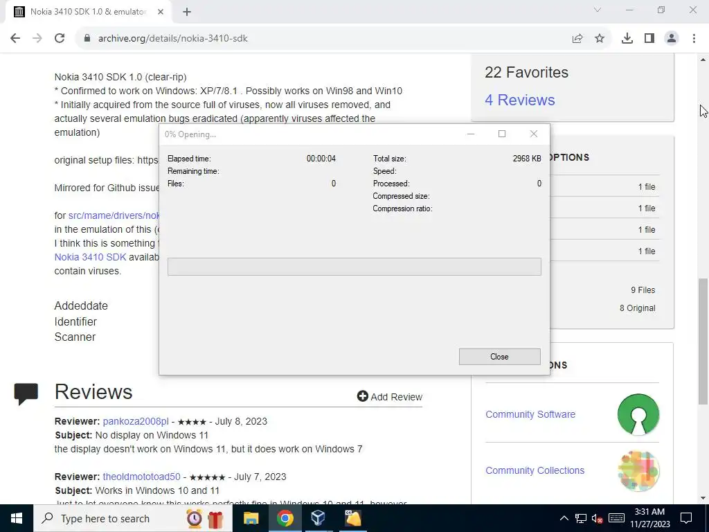709x532 pixels.
Task: Click Add Review button
Action: point(390,397)
